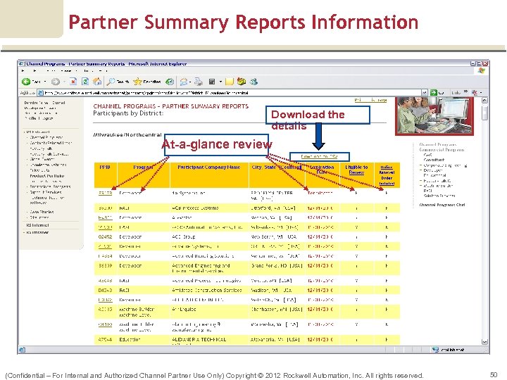The image size is (507, 380).
Task: Refresh the page using toolbar icon
Action: [85, 82]
